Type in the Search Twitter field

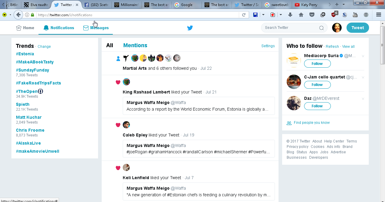290,28
